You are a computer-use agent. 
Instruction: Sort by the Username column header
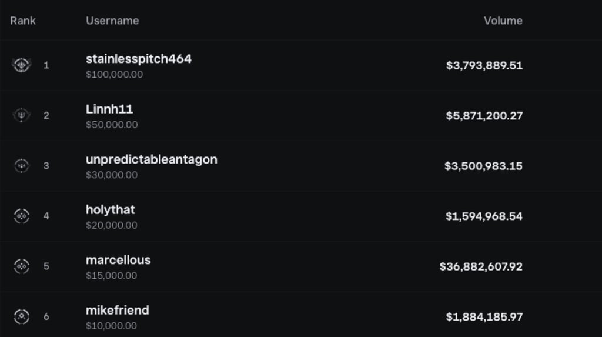pos(112,21)
